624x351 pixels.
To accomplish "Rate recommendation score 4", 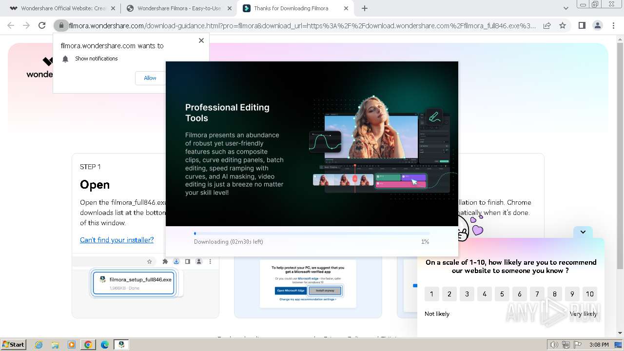I will point(484,294).
